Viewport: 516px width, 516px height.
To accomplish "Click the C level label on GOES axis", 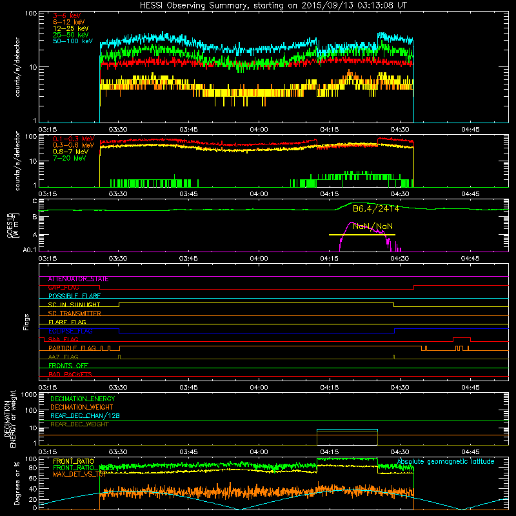I will click(x=35, y=201).
